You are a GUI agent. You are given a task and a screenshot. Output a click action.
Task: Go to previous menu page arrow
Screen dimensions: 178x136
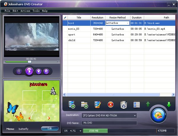point(30,118)
